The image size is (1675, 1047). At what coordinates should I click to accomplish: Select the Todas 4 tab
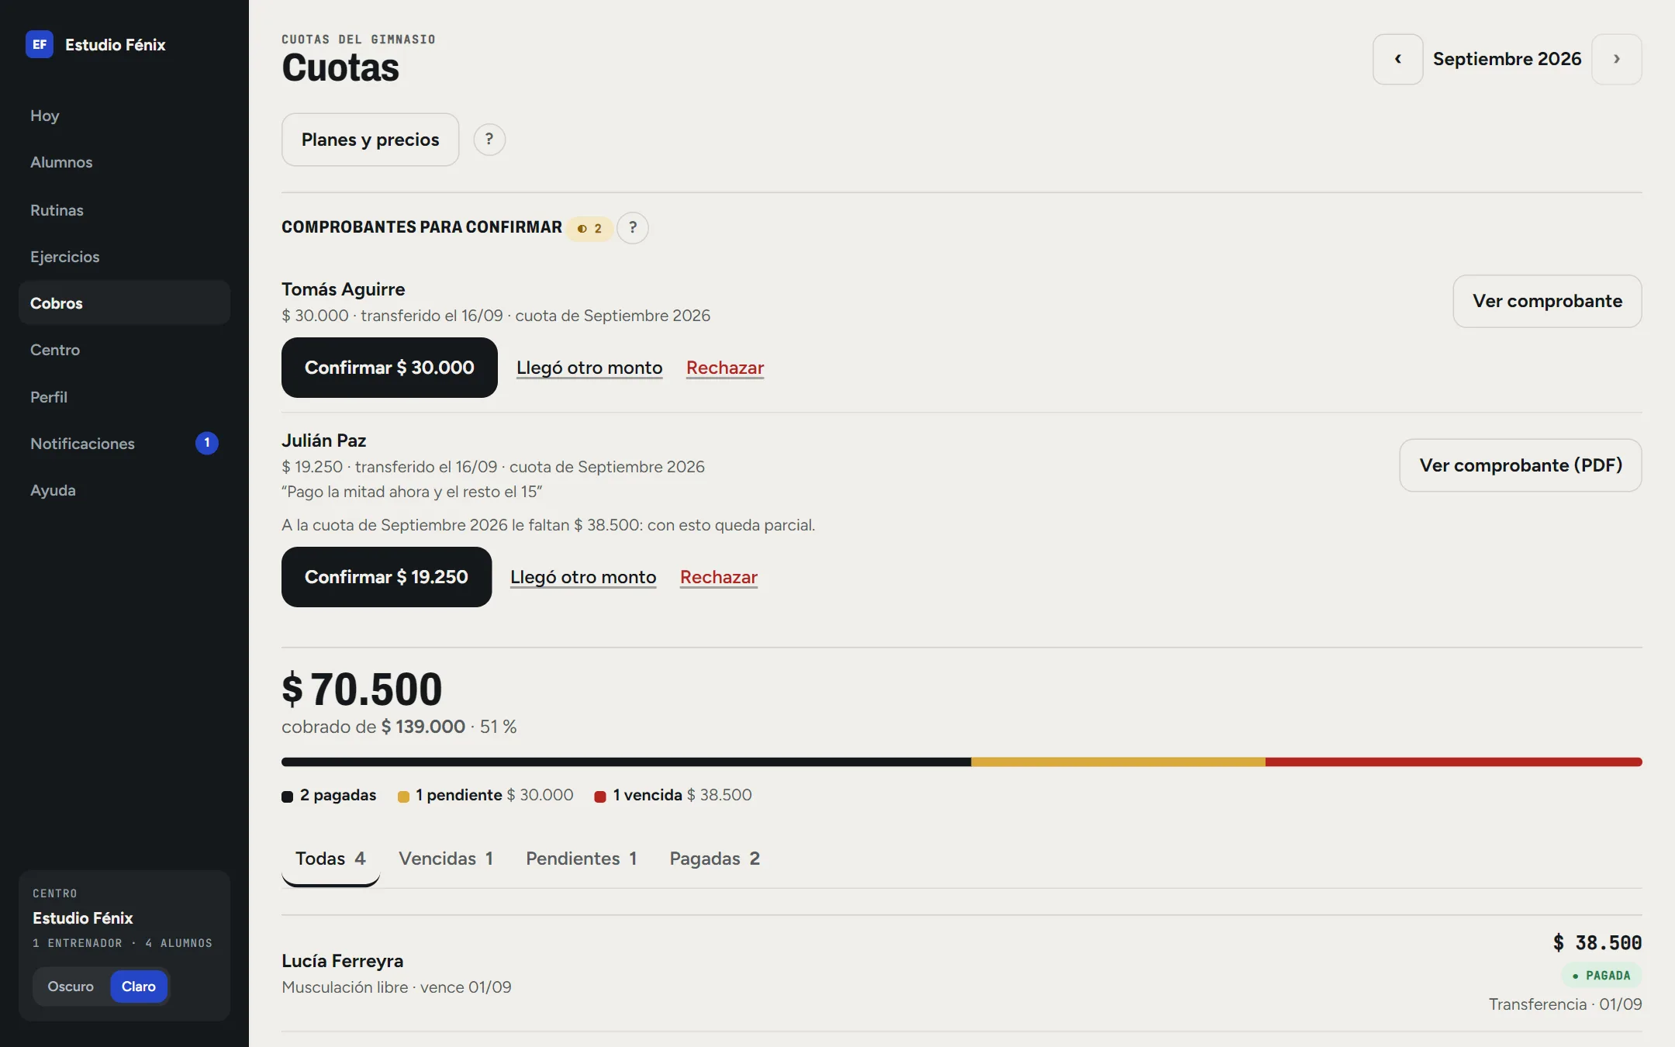click(x=330, y=859)
